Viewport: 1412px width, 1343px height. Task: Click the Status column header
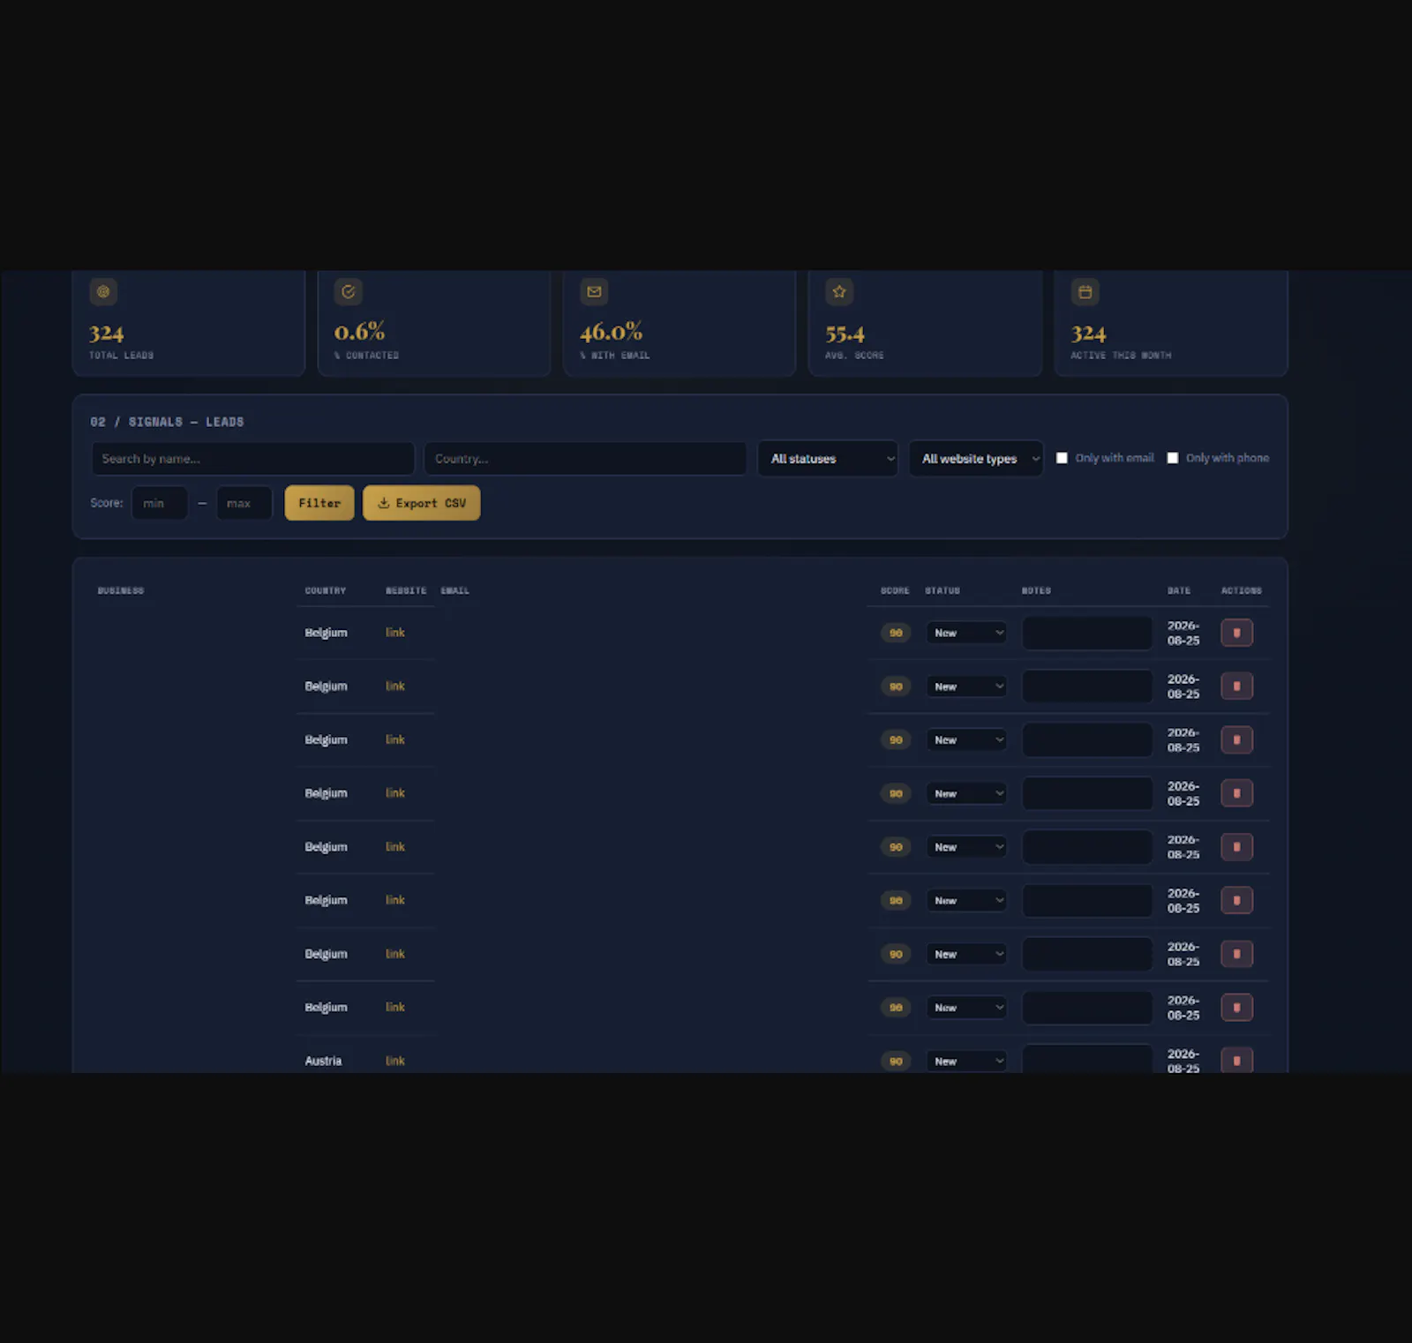[943, 590]
